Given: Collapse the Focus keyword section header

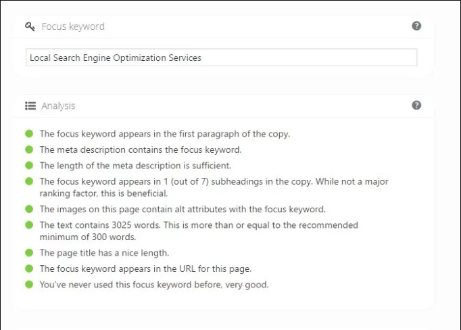Looking at the screenshot, I should tap(73, 27).
